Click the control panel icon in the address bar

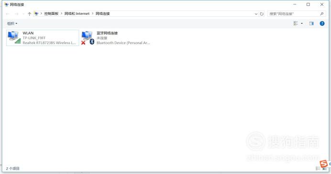[36, 14]
